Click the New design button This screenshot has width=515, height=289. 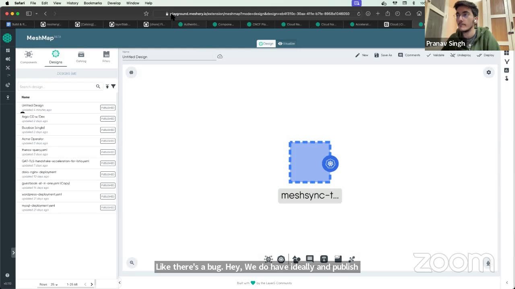click(x=362, y=55)
